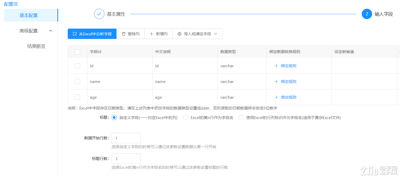This screenshot has height=177, width=400.
Task: Click the plus icon beside 绑定规则 in id row
Action: coord(276,66)
